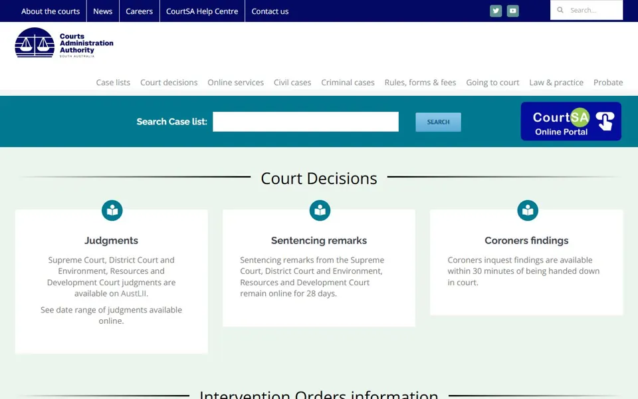638x399 pixels.
Task: Open About the courts menu
Action: click(x=51, y=11)
